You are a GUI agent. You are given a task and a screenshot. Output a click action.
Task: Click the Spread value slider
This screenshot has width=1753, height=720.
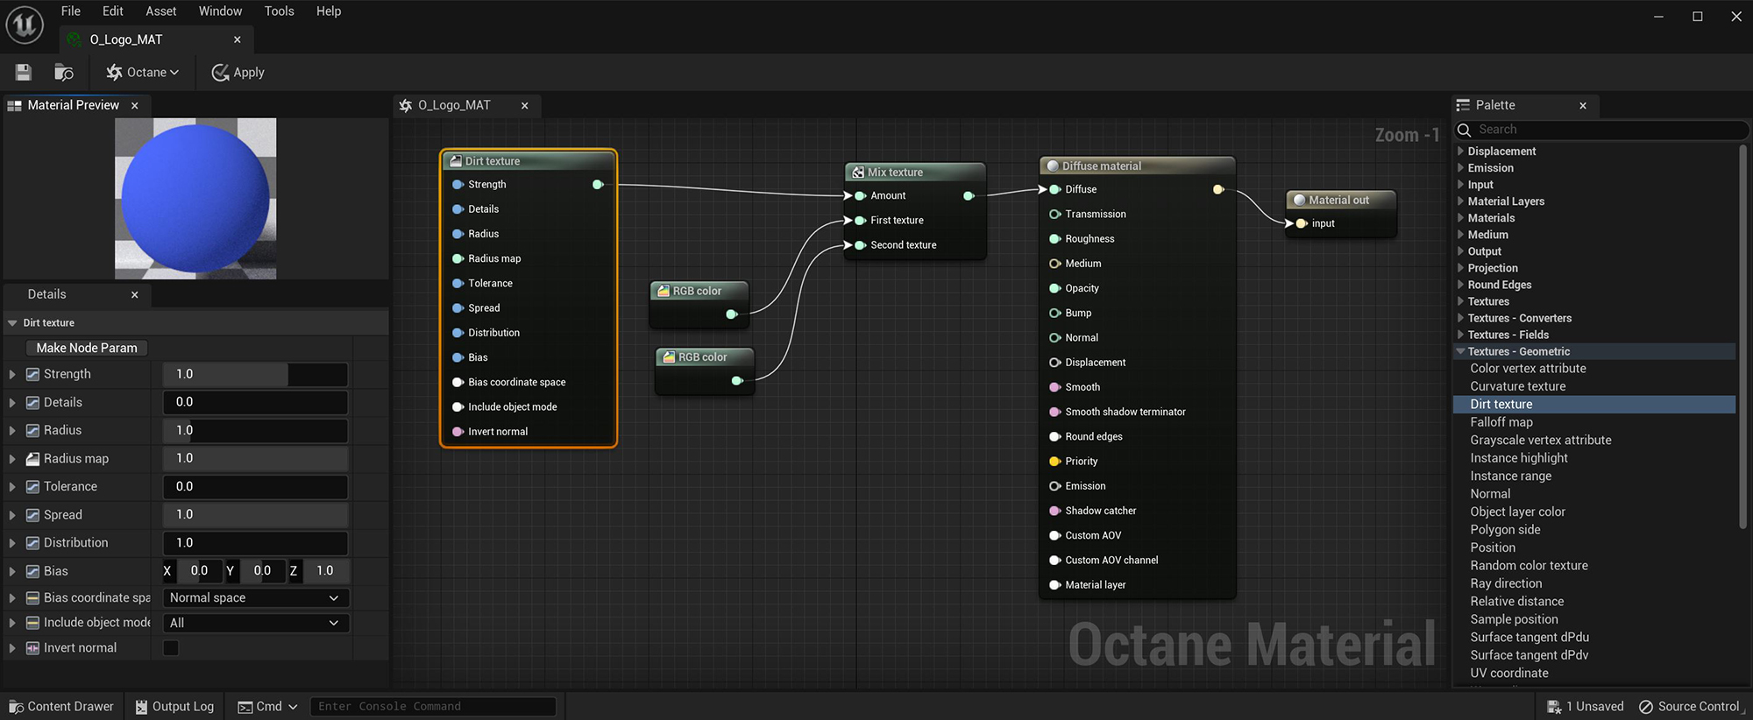tap(256, 515)
